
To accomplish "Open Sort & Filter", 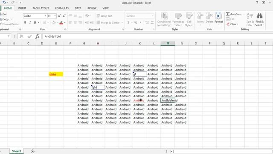I will [250, 20].
